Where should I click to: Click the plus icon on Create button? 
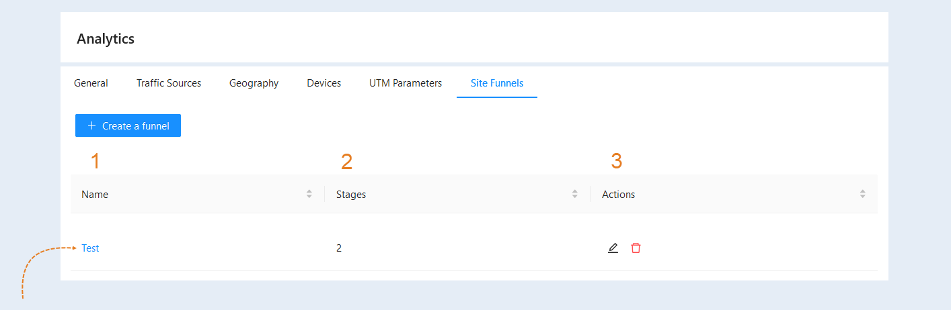92,125
